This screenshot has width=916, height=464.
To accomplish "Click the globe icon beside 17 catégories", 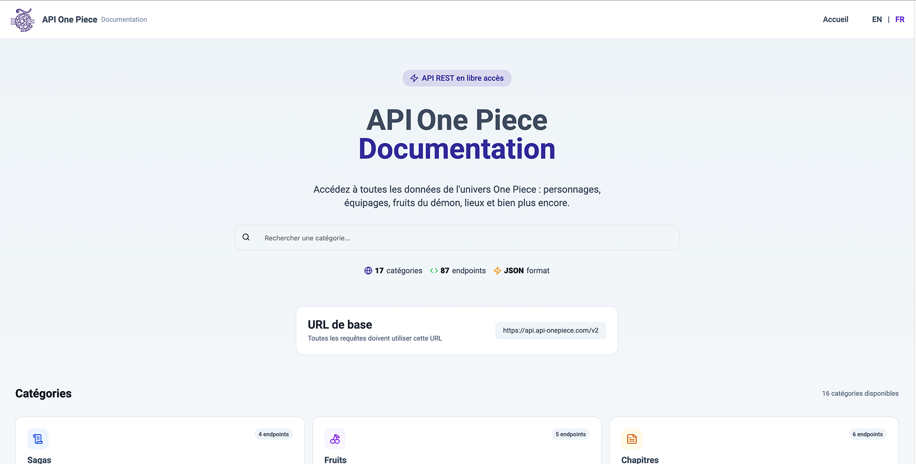I will pyautogui.click(x=368, y=271).
